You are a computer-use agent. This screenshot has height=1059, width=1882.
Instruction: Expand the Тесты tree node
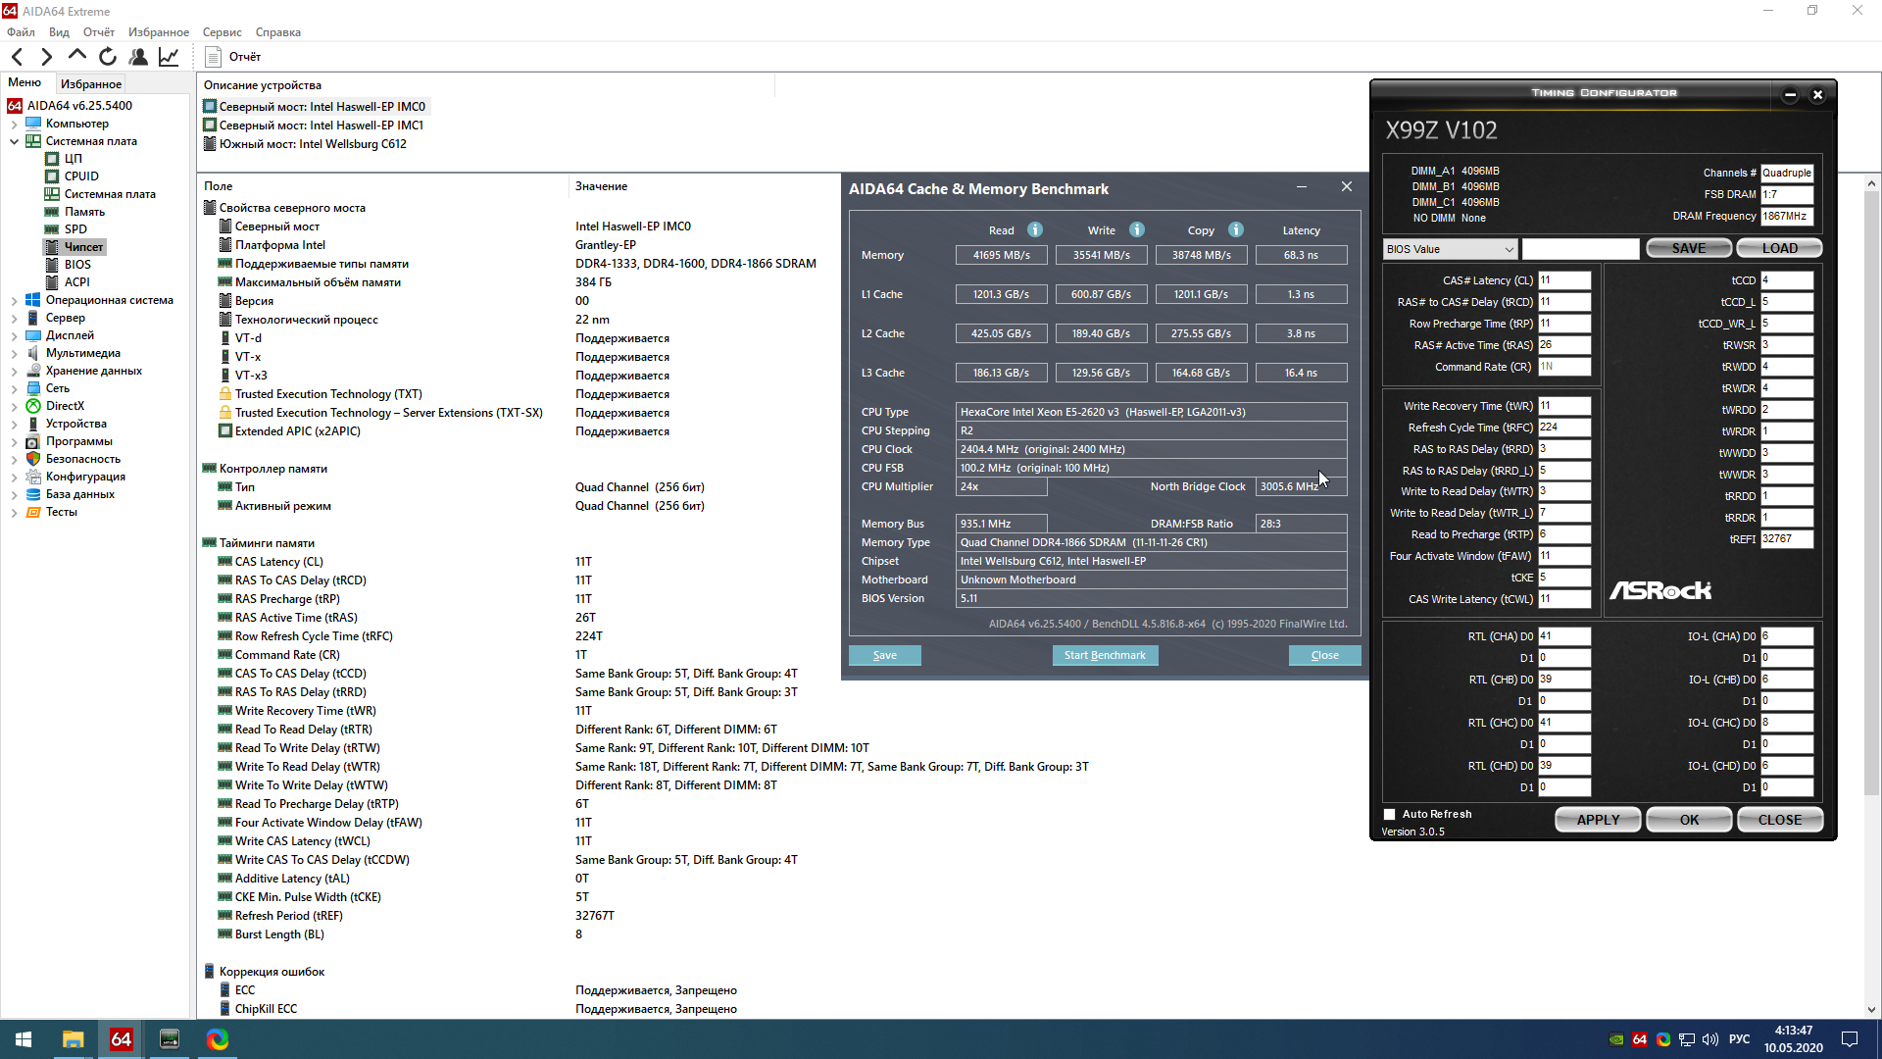coord(14,512)
